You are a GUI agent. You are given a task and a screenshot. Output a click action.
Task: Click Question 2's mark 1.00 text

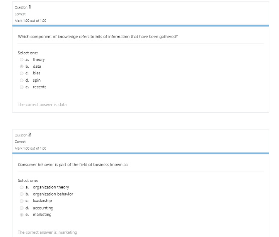(x=31, y=148)
